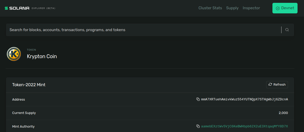
Task: Click the search magnifier icon
Action: tap(287, 30)
